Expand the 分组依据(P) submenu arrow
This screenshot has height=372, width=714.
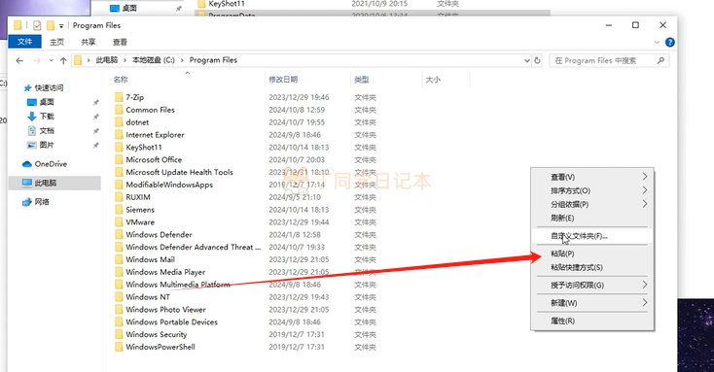pyautogui.click(x=645, y=204)
